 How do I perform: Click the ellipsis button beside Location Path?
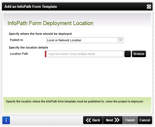point(128,54)
